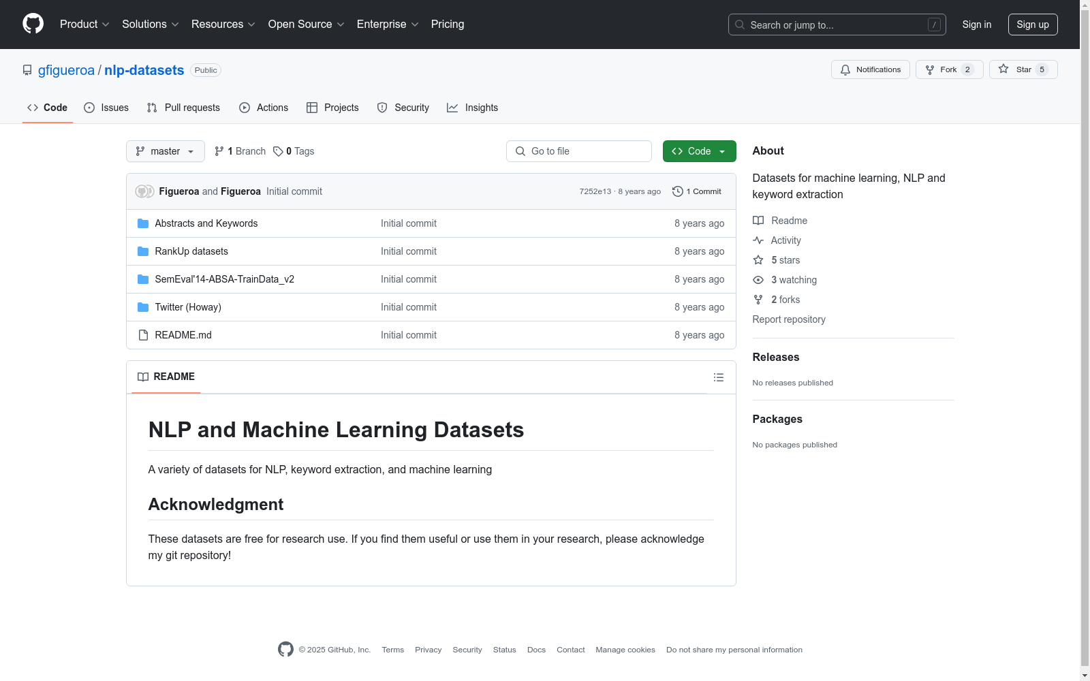Image resolution: width=1090 pixels, height=681 pixels.
Task: Open the Security tab
Action: coord(403,108)
